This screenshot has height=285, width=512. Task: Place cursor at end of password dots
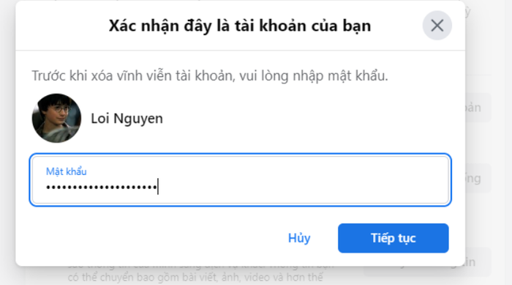pos(158,187)
